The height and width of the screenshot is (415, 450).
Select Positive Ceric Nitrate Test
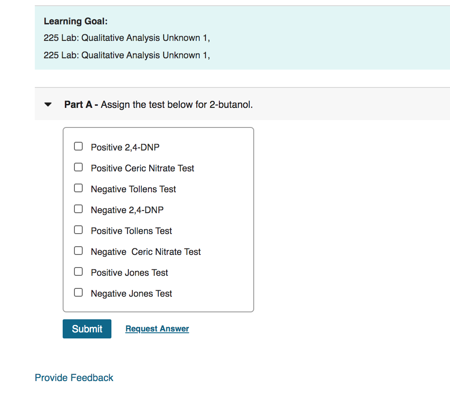coord(78,167)
